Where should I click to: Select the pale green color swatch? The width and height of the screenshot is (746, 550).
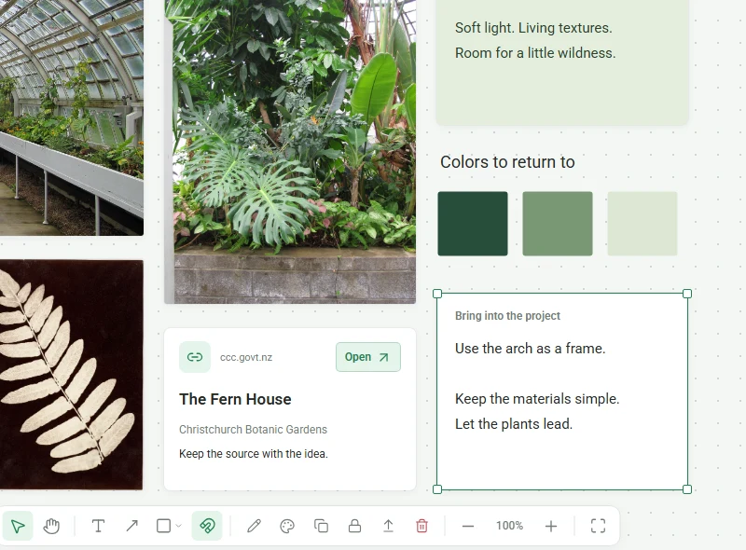pyautogui.click(x=642, y=224)
